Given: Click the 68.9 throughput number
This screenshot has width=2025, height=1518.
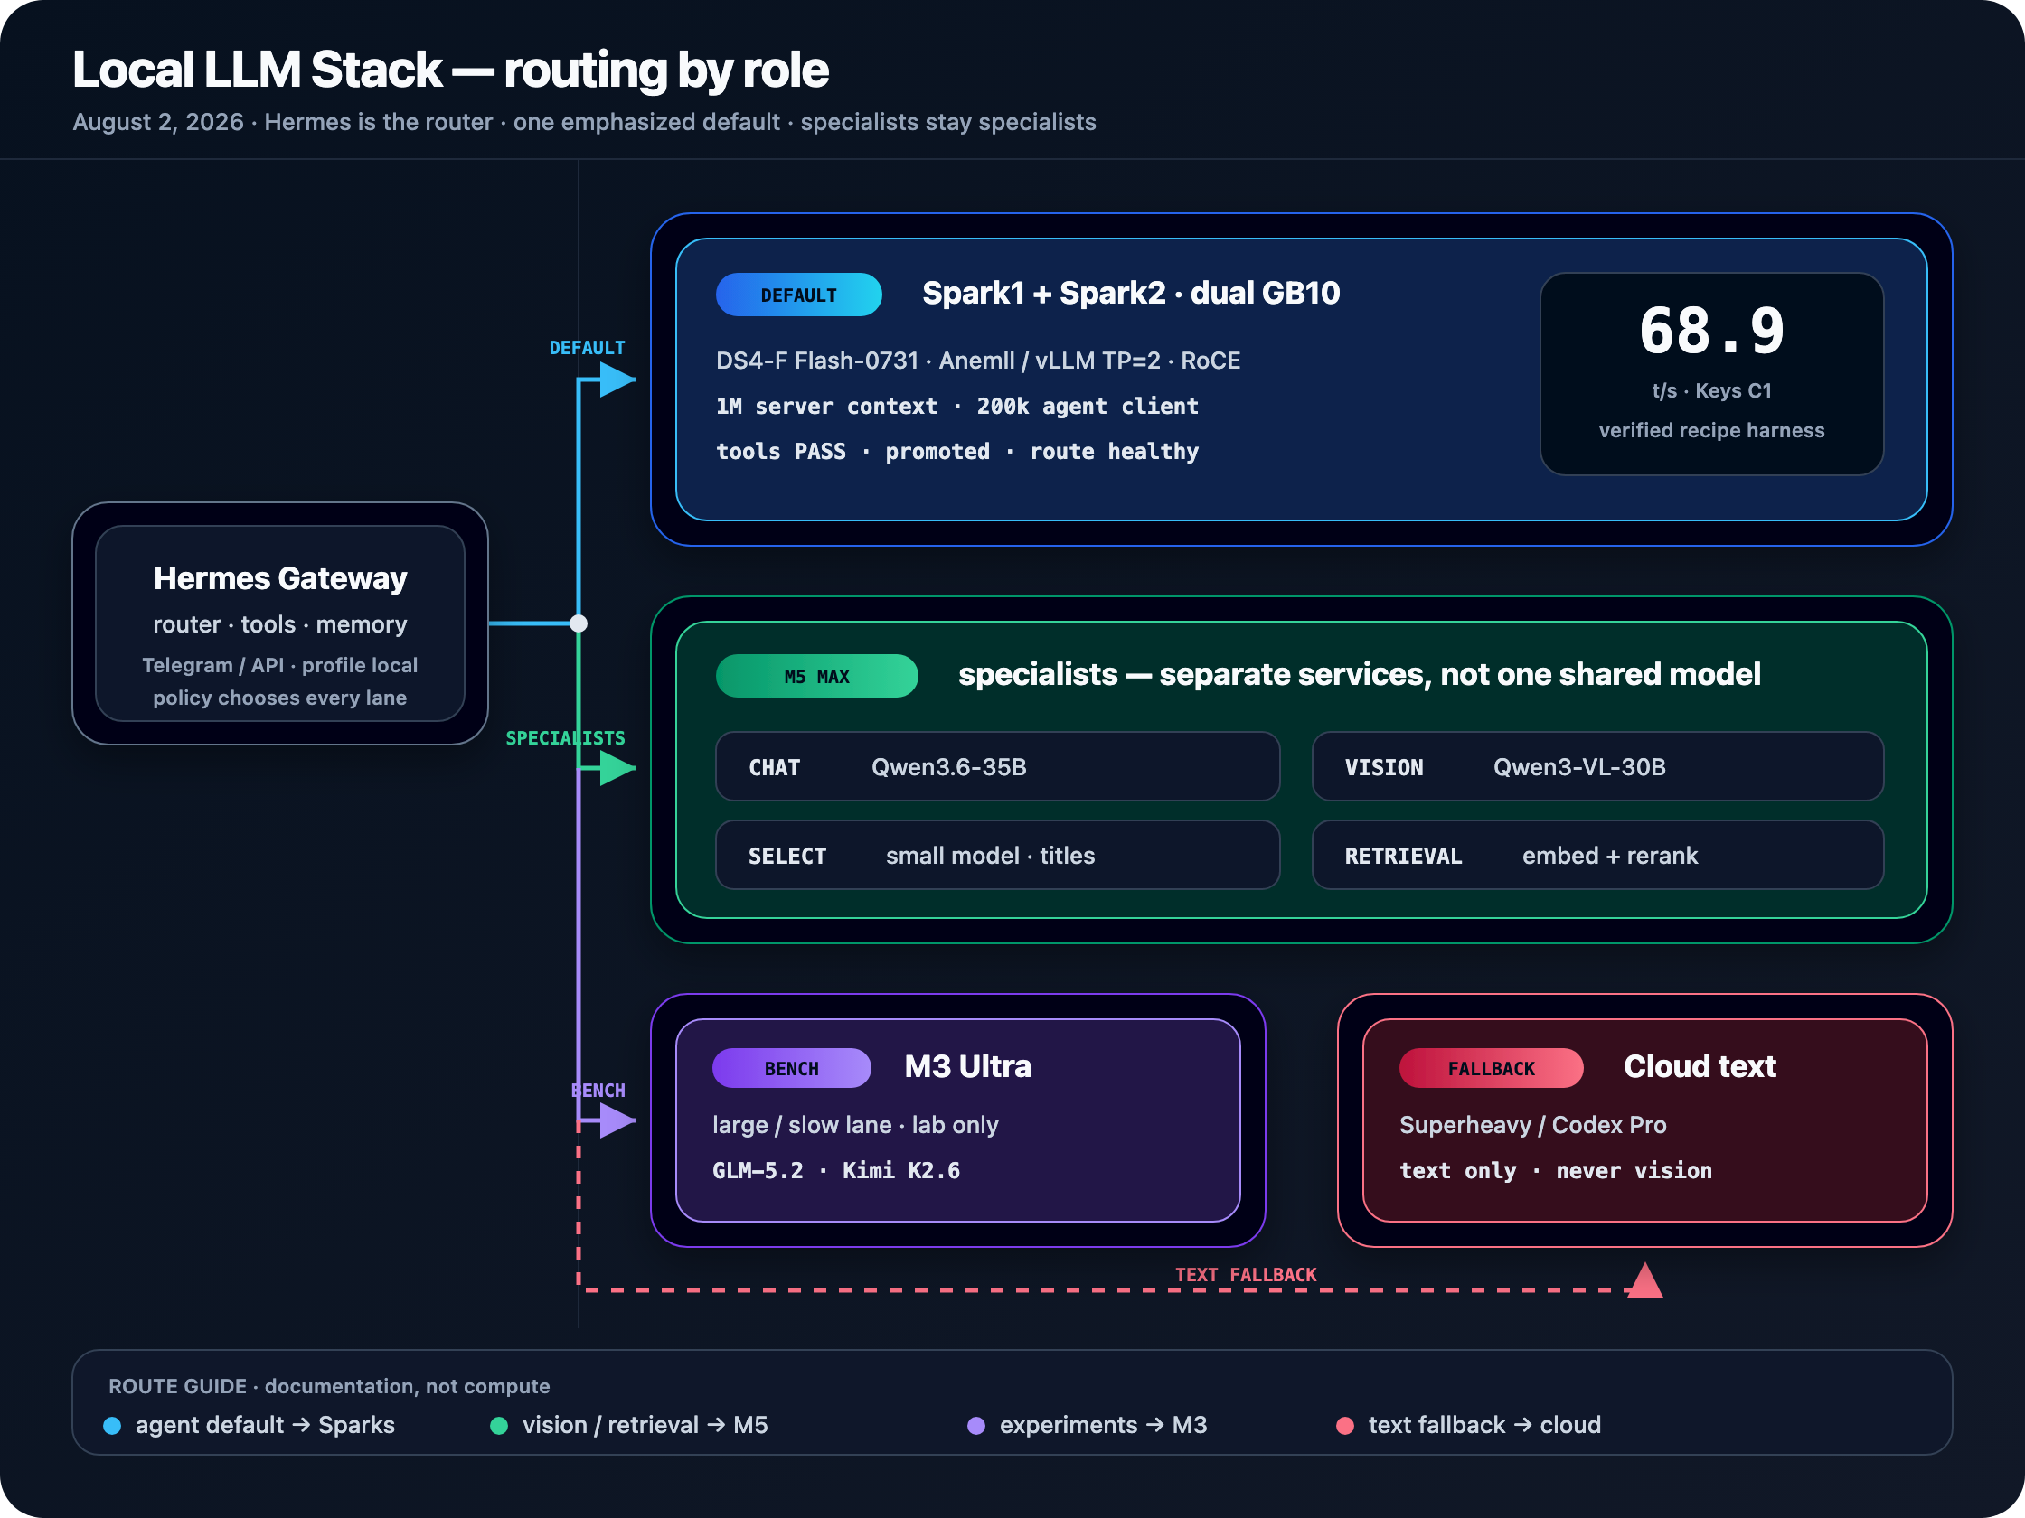Looking at the screenshot, I should (x=1712, y=331).
